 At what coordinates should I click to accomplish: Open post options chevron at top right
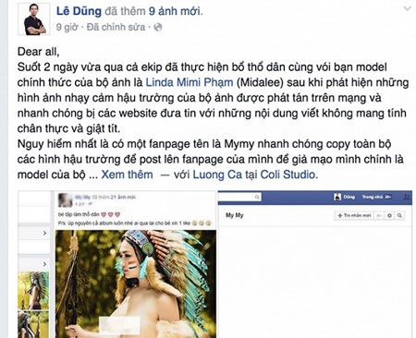(x=408, y=8)
